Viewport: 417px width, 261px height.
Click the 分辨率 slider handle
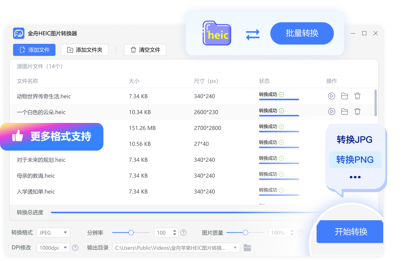pyautogui.click(x=131, y=233)
